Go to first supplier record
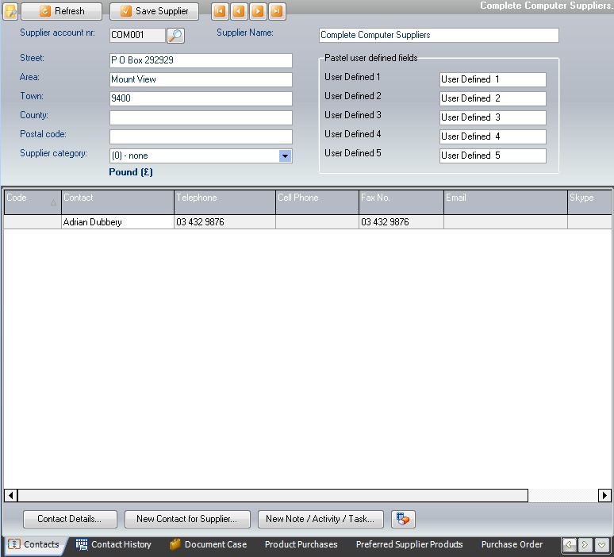Screen dimensions: 614x557 [220, 11]
